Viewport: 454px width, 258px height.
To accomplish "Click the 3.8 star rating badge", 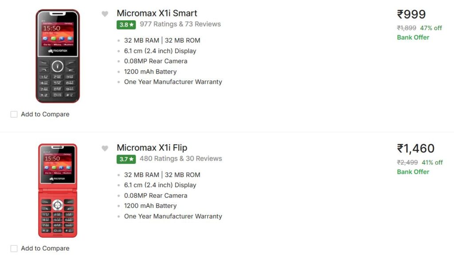I will (126, 25).
